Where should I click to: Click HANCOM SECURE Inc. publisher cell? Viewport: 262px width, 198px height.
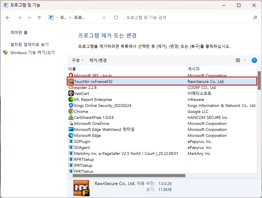pyautogui.click(x=208, y=117)
